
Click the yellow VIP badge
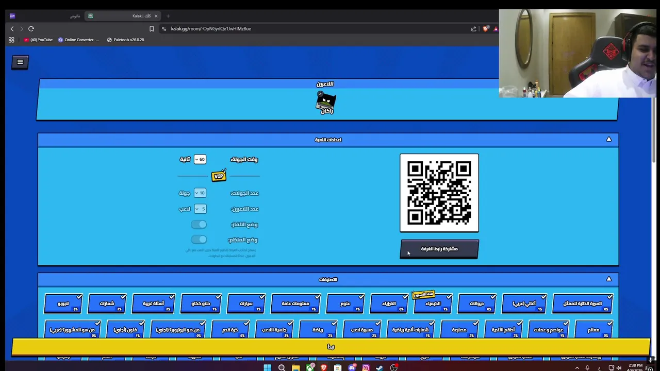(219, 176)
